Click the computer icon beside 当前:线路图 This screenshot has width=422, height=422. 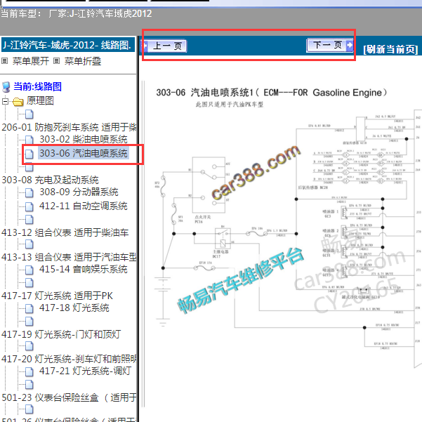click(x=6, y=87)
